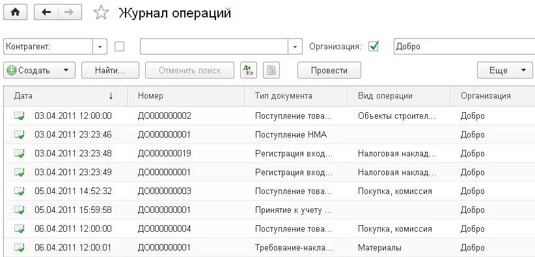The width and height of the screenshot is (535, 257).
Task: Add Журнал операций to favorites star
Action: click(x=101, y=13)
